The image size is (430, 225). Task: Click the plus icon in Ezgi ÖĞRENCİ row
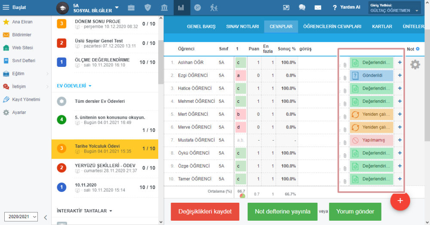399,75
